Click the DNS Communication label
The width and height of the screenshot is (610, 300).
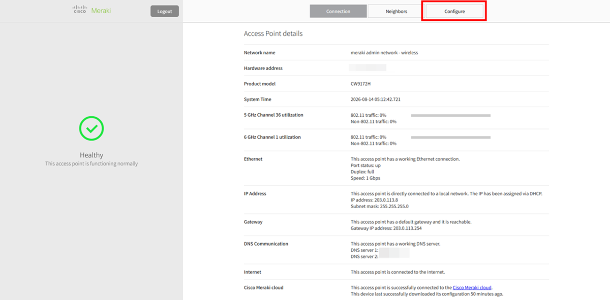coord(266,244)
